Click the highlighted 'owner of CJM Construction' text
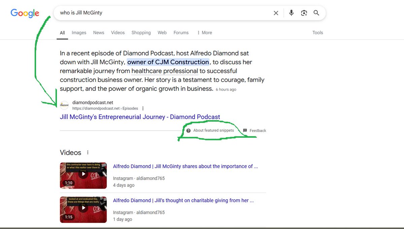This screenshot has height=229, width=404. point(168,62)
